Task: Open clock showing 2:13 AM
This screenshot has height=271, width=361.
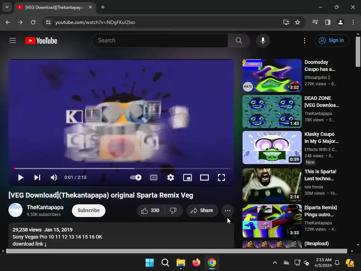Action: pos(323,263)
